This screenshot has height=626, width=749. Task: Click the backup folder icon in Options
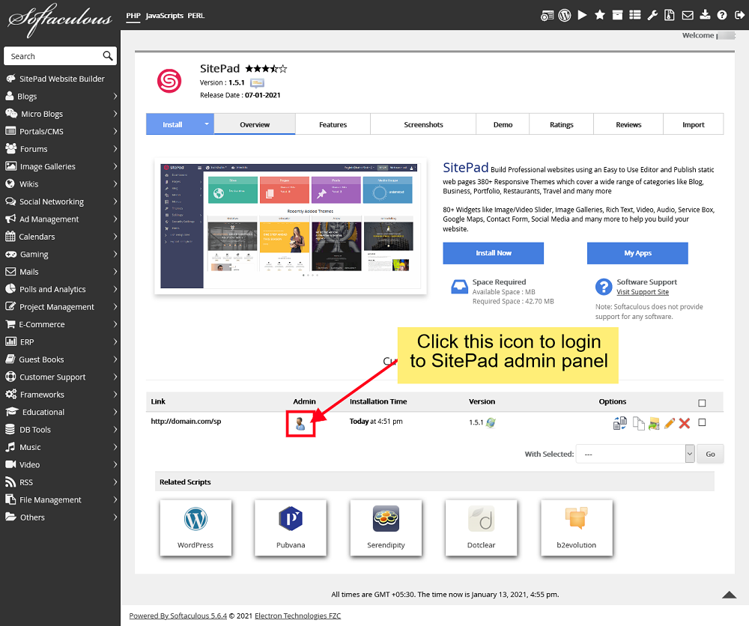click(x=654, y=423)
